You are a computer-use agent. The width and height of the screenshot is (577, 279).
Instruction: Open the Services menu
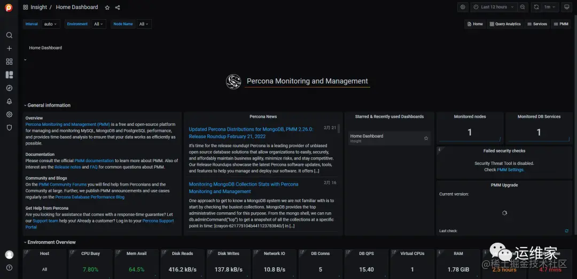pyautogui.click(x=537, y=24)
